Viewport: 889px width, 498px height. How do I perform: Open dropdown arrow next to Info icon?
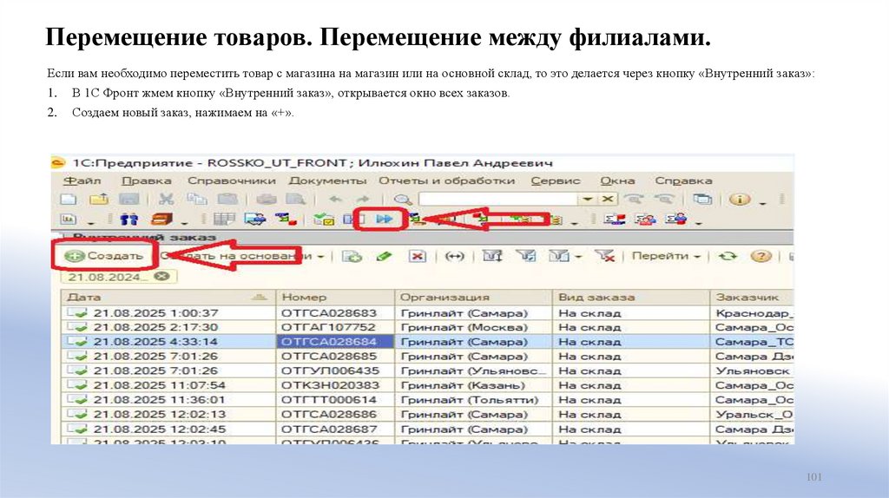pyautogui.click(x=762, y=203)
